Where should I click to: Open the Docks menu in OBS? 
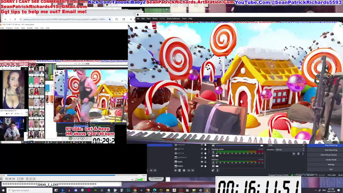pyautogui.click(x=155, y=18)
